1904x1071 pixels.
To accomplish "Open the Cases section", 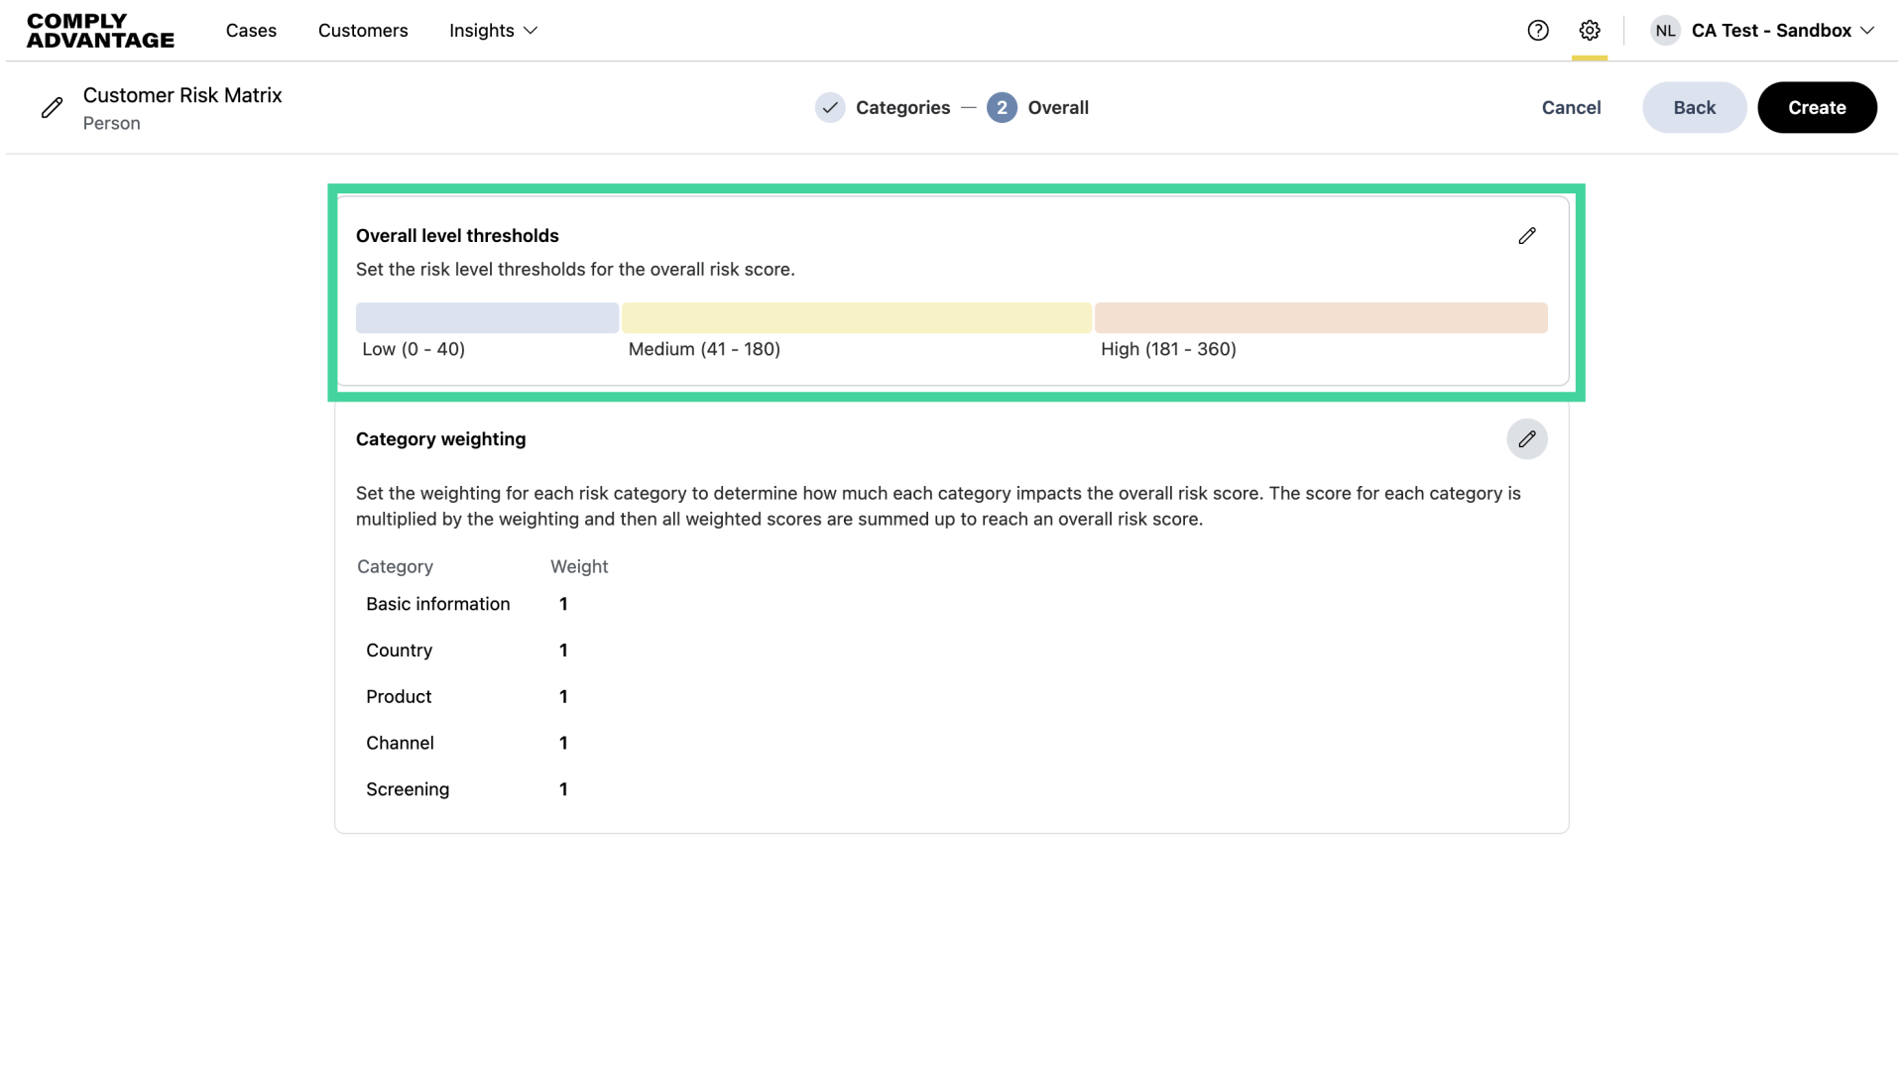I will tap(251, 31).
